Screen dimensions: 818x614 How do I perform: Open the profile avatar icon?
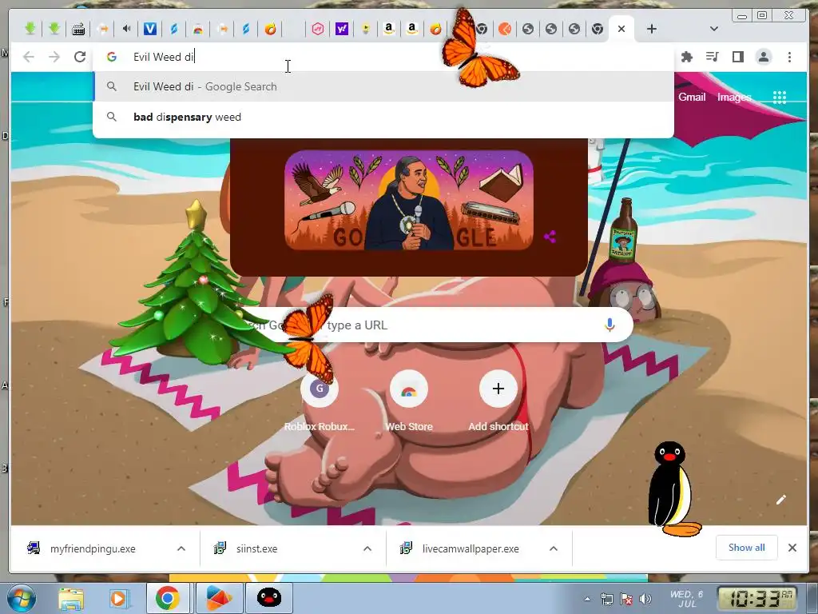(764, 57)
